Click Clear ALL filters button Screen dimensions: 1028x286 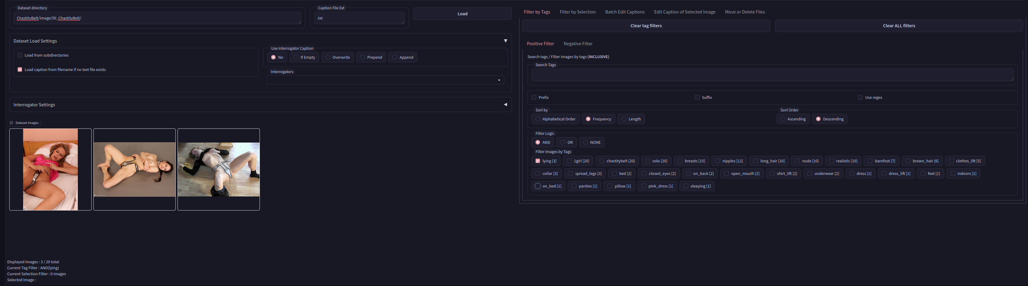(899, 26)
